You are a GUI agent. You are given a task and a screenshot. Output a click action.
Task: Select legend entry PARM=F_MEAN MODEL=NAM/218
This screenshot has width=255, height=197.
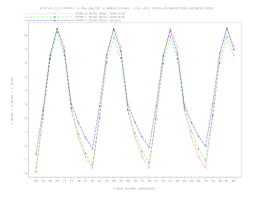pos(100,17)
